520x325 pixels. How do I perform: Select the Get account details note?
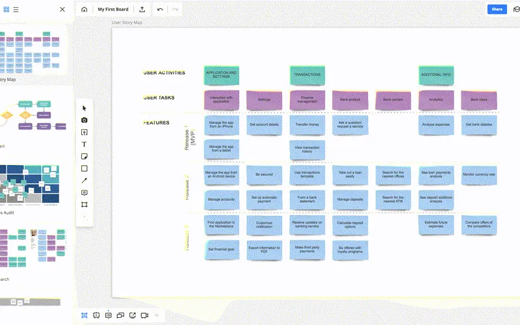[x=265, y=125]
